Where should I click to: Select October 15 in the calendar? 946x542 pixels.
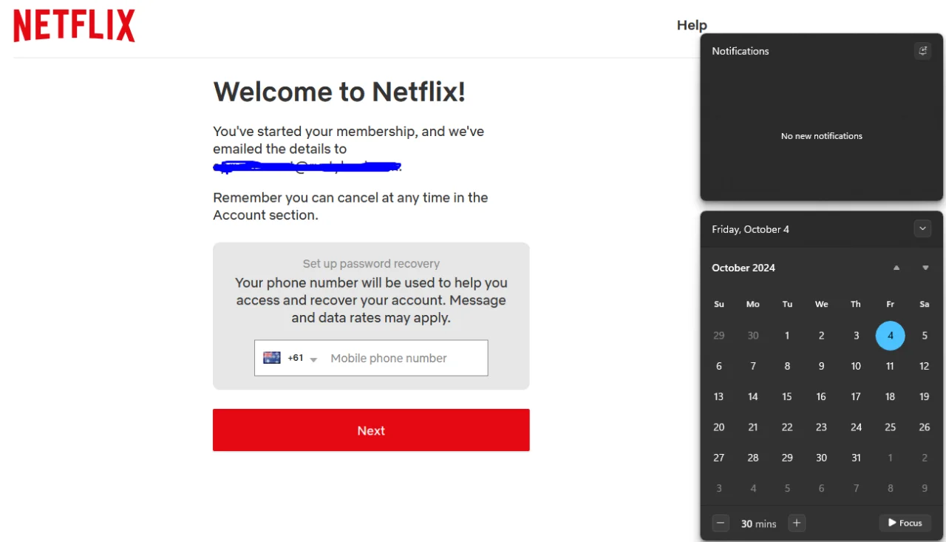tap(787, 397)
